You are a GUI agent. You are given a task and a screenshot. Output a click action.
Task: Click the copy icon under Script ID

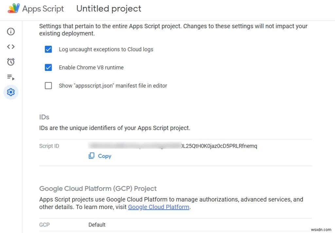tap(92, 156)
